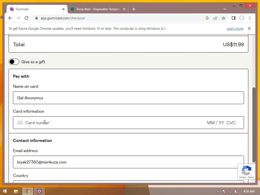This screenshot has height=195, width=260.
Task: Click the MM / YY expiry field
Action: [215, 123]
